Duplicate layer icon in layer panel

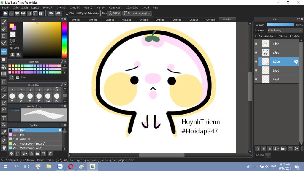click(290, 149)
